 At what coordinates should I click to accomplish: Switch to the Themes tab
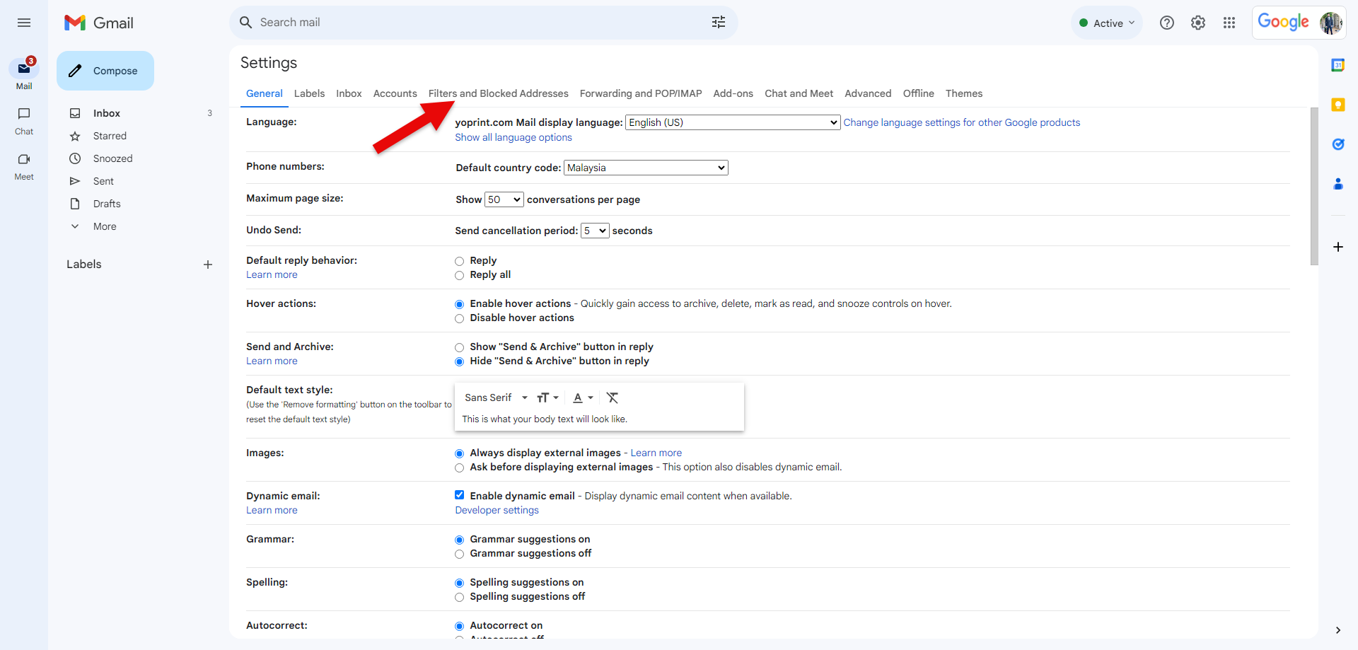(x=964, y=93)
